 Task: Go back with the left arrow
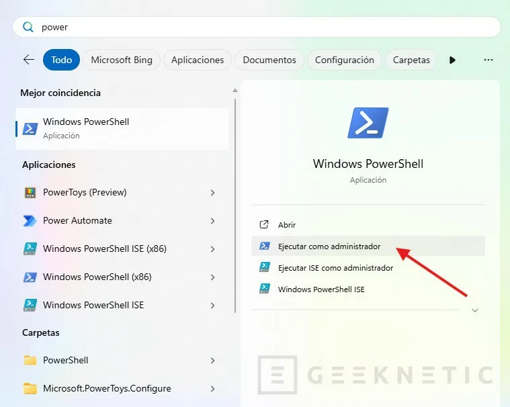click(29, 60)
